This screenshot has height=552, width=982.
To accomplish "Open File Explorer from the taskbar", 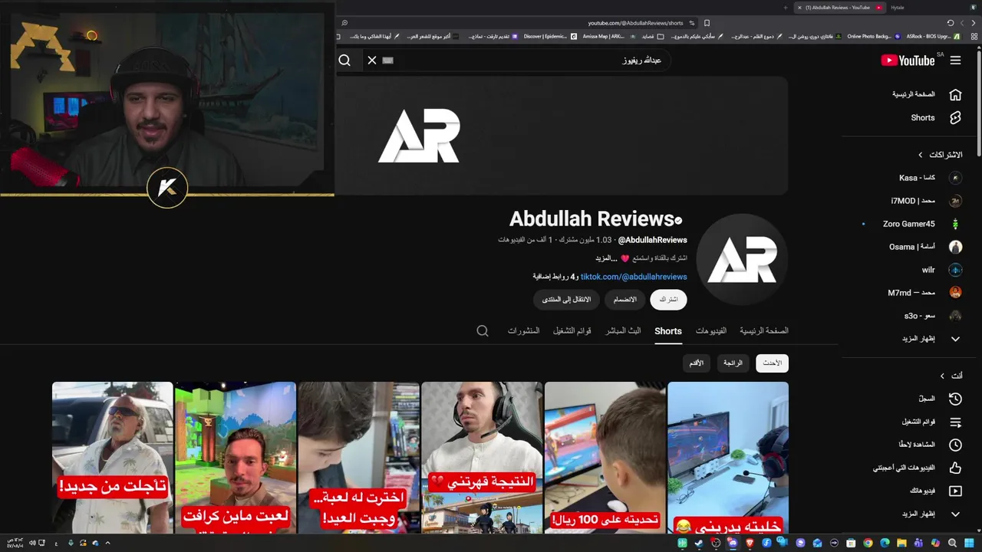I will coord(901,544).
